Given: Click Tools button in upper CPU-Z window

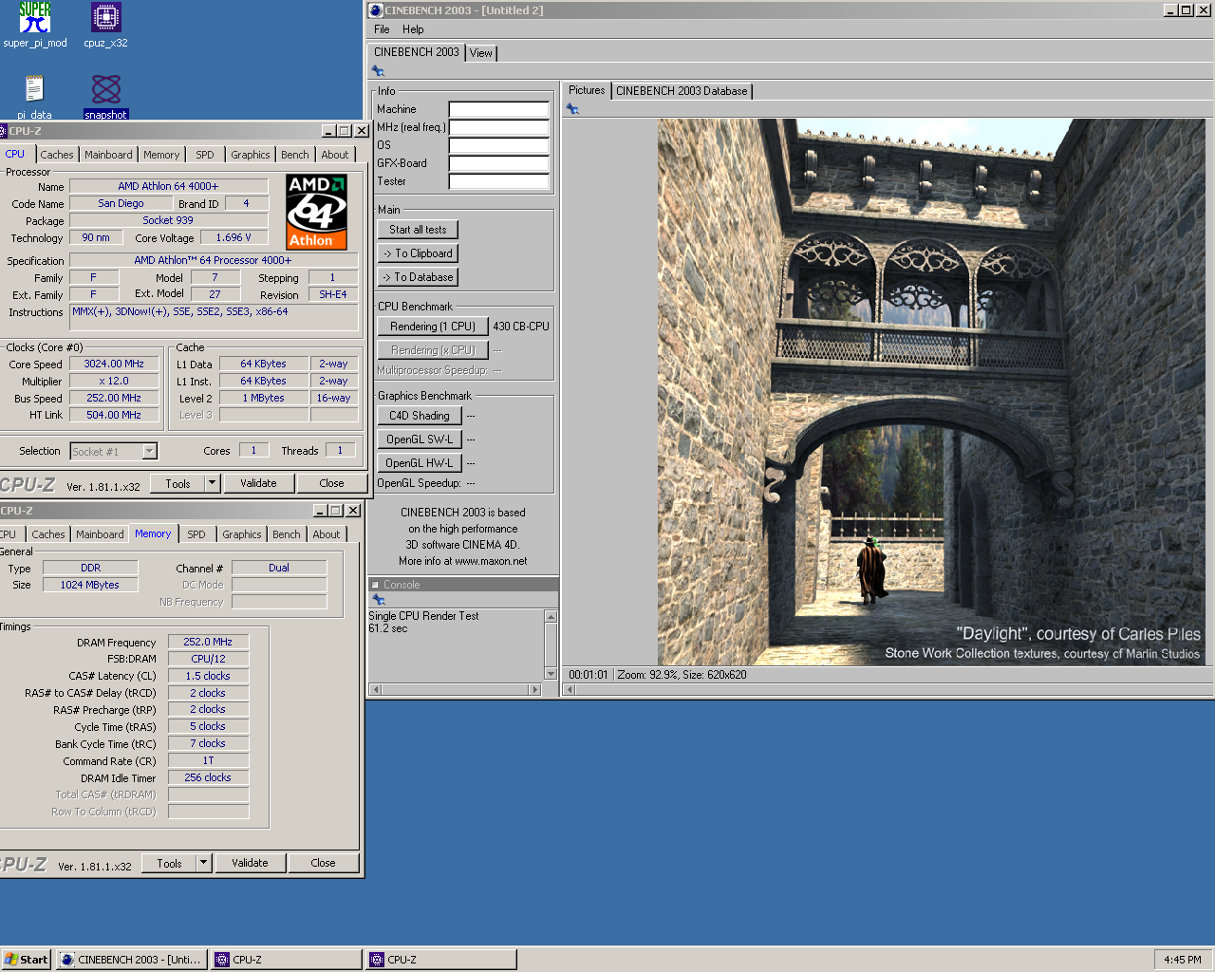Looking at the screenshot, I should pos(178,483).
